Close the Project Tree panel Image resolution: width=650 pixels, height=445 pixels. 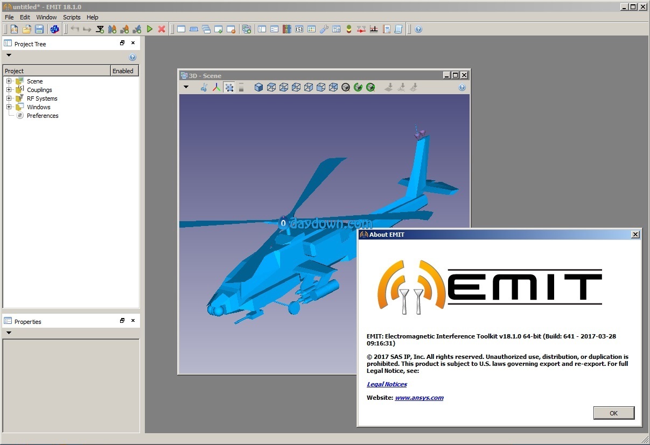pyautogui.click(x=133, y=43)
